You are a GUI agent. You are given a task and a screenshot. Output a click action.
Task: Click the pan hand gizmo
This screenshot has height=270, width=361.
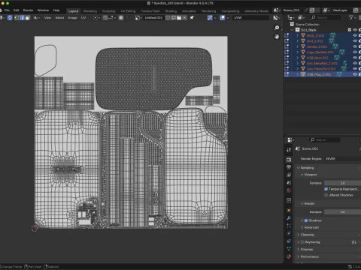[x=277, y=37]
